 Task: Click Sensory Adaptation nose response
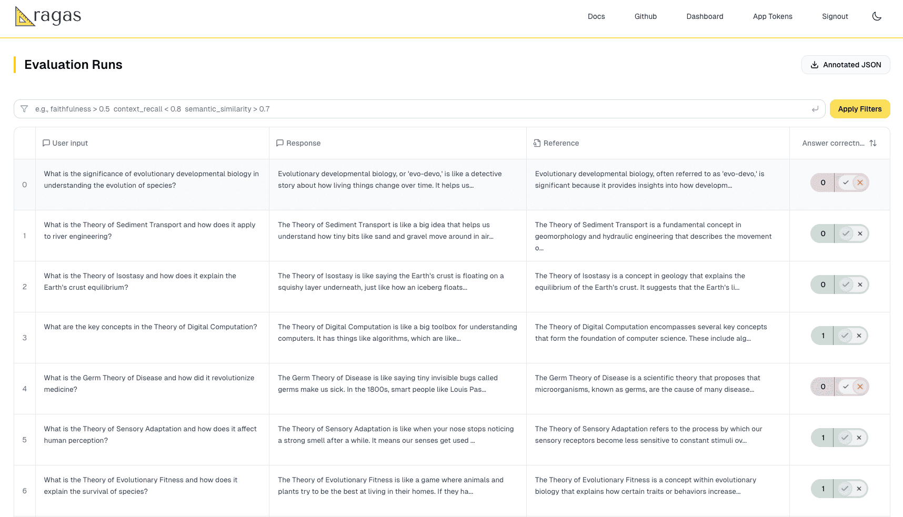[396, 434]
